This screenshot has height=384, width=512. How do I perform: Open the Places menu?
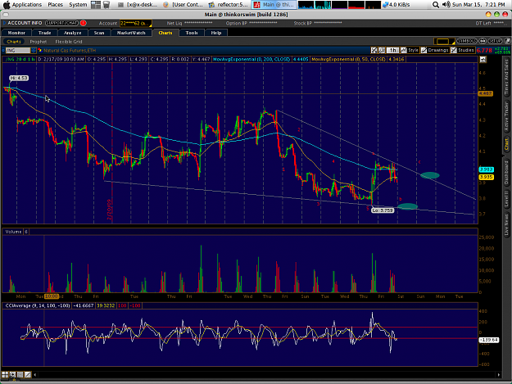point(56,5)
